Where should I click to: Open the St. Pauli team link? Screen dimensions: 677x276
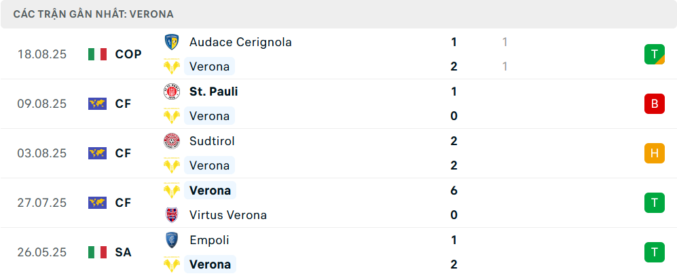point(213,92)
